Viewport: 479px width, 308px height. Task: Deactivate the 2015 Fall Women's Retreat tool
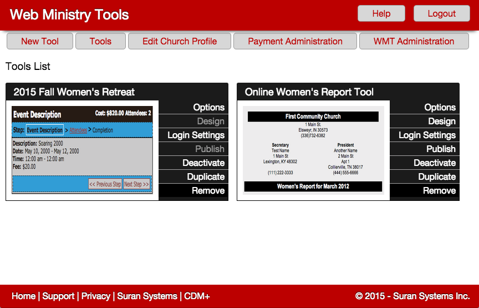click(203, 163)
